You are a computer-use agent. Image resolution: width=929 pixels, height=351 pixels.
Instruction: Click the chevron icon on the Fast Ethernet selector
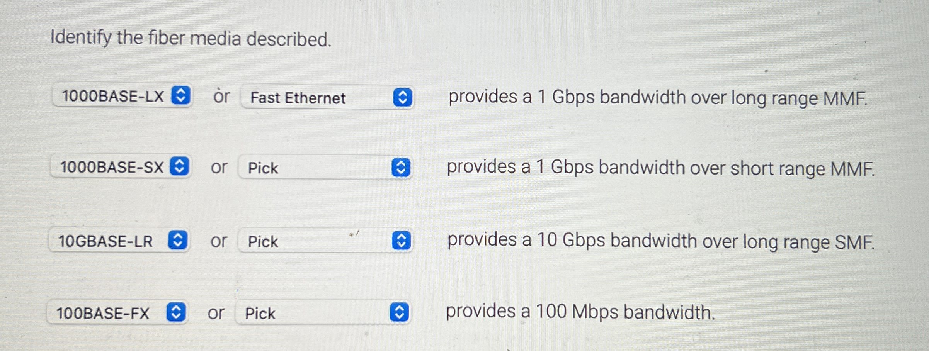(x=402, y=98)
